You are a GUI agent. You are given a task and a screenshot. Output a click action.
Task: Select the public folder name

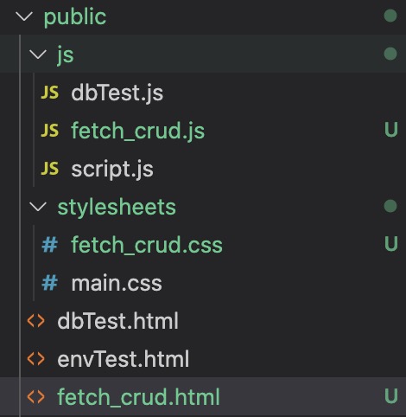[x=75, y=17]
